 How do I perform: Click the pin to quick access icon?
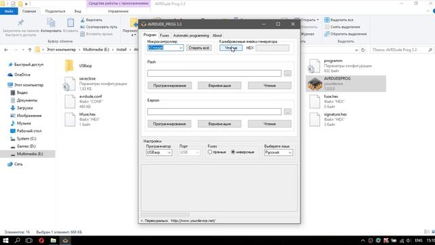tap(21, 22)
